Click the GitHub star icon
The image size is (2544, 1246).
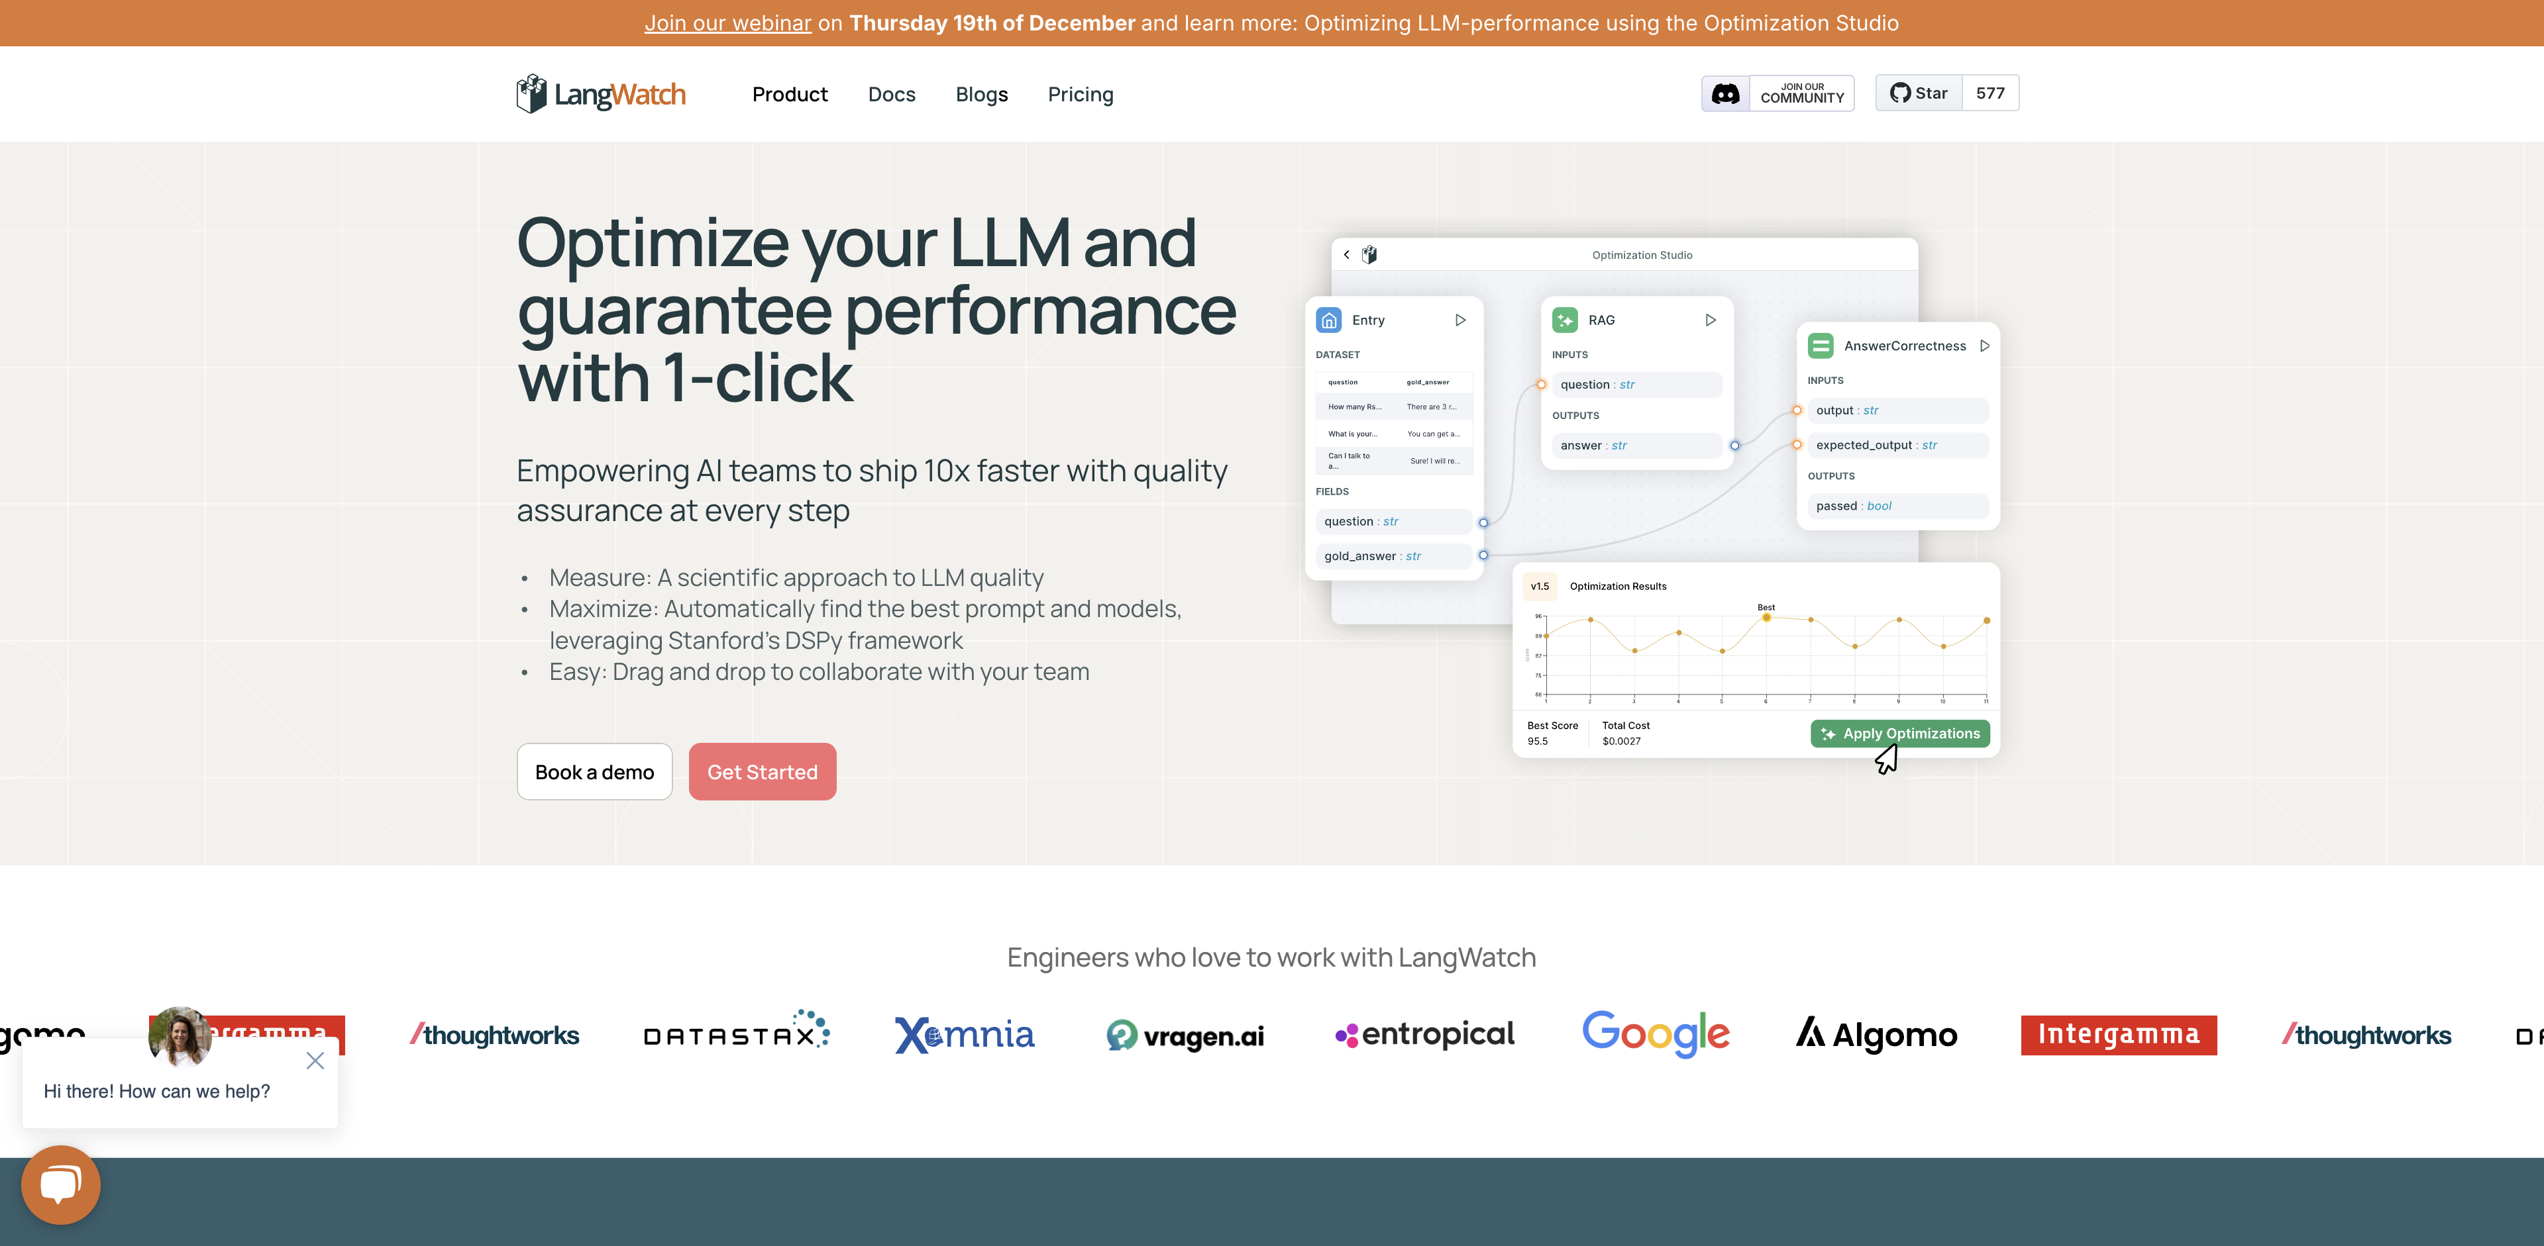tap(1900, 93)
